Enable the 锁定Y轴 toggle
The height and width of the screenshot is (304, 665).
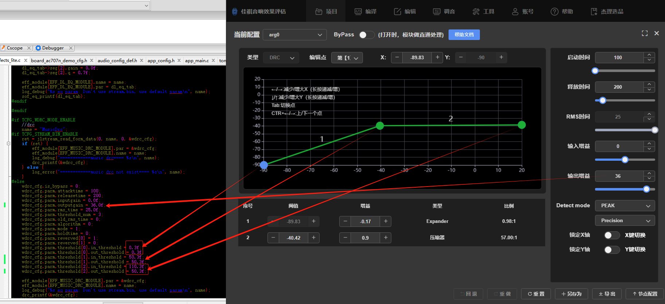tap(612, 249)
